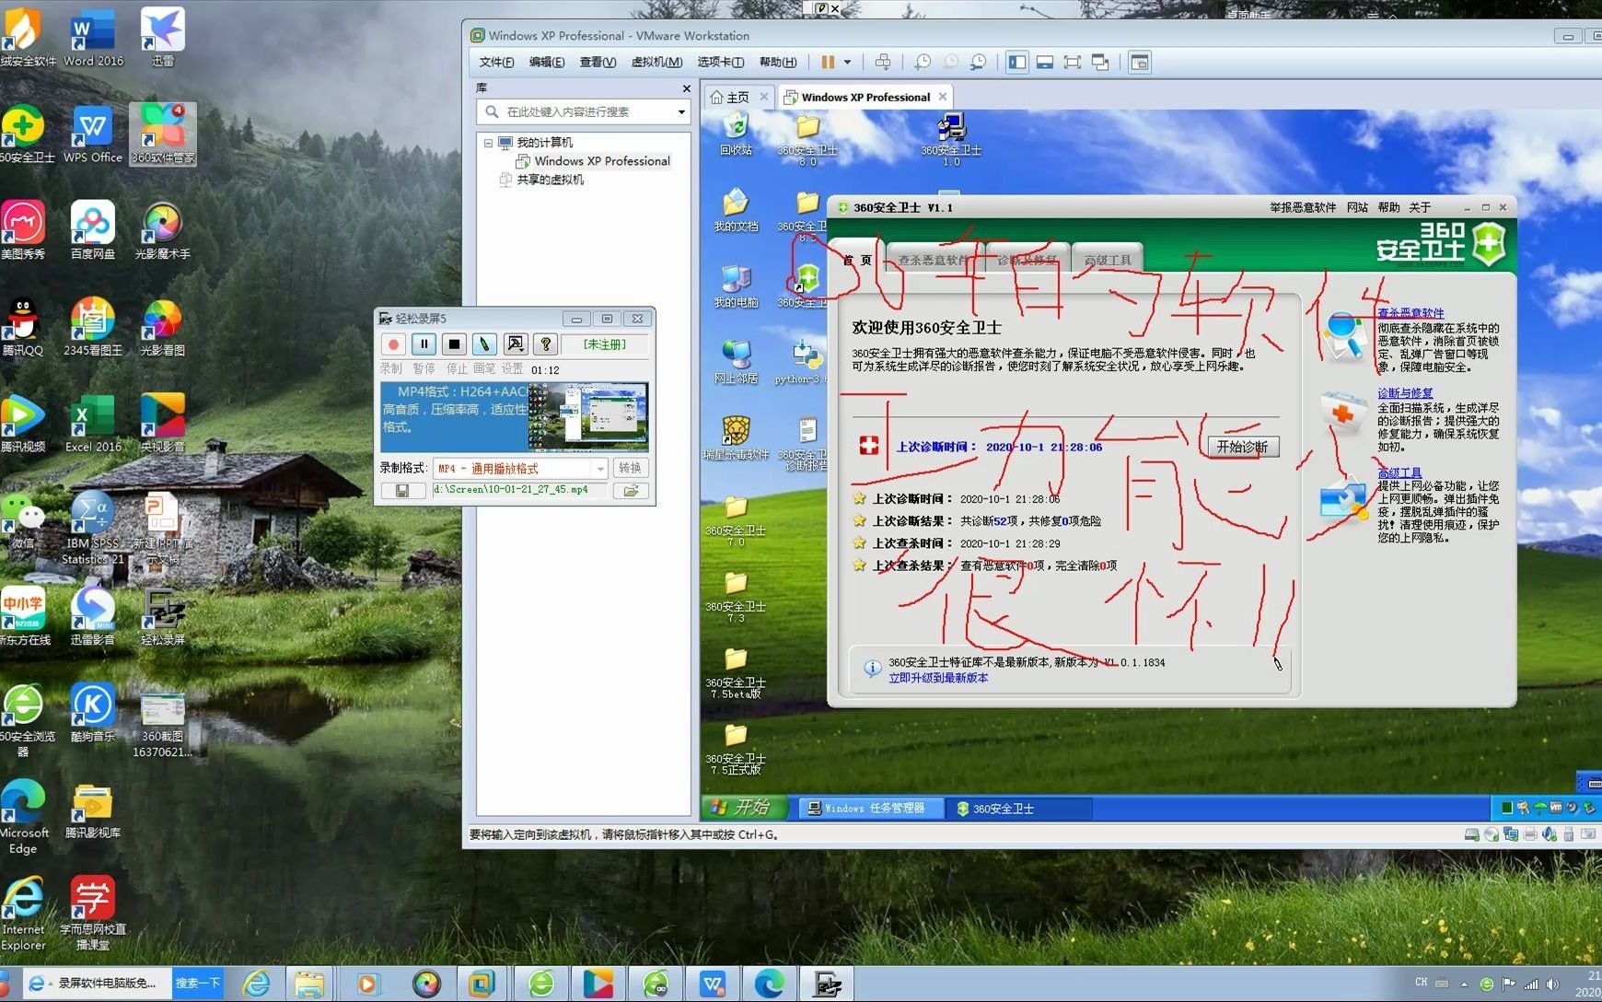The image size is (1602, 1002).
Task: Collapse the 我的计算机 tree node
Action: coord(488,143)
